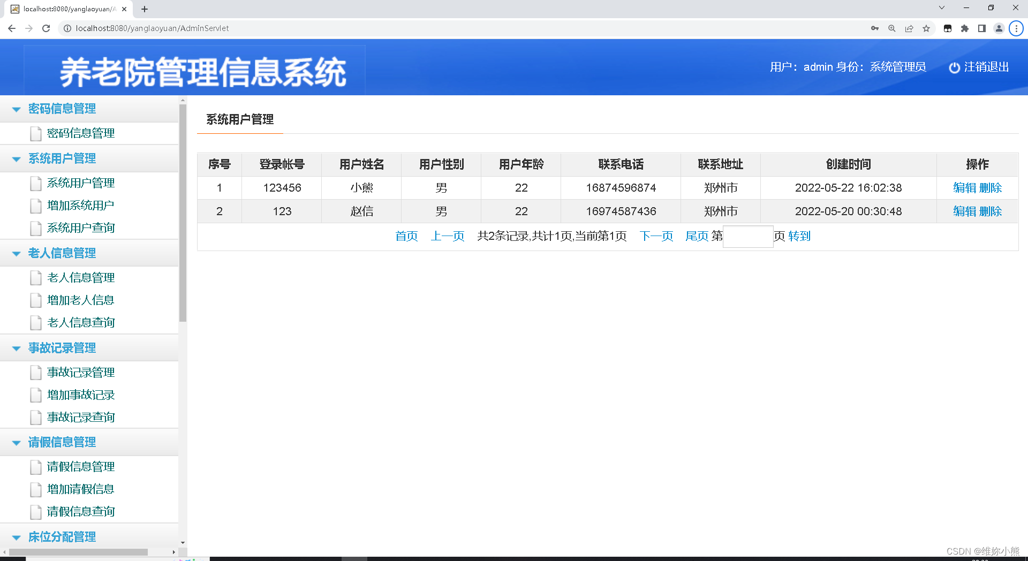This screenshot has width=1028, height=561.
Task: Open the browser extensions puzzle icon
Action: click(965, 28)
